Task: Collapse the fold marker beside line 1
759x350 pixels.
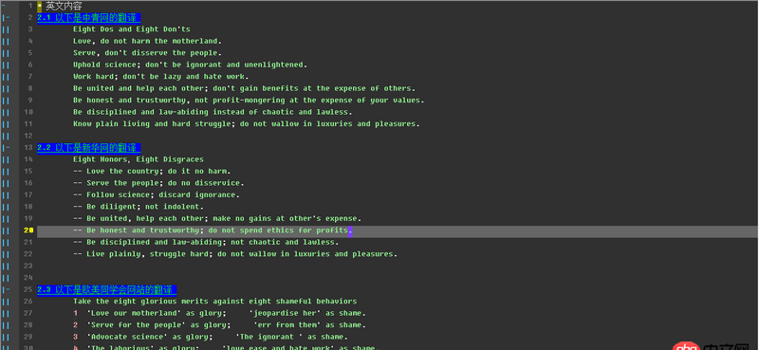Action: (x=4, y=6)
